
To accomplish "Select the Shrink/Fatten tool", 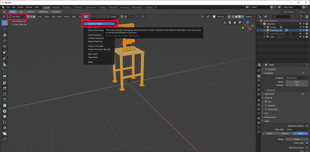I will tap(5, 128).
